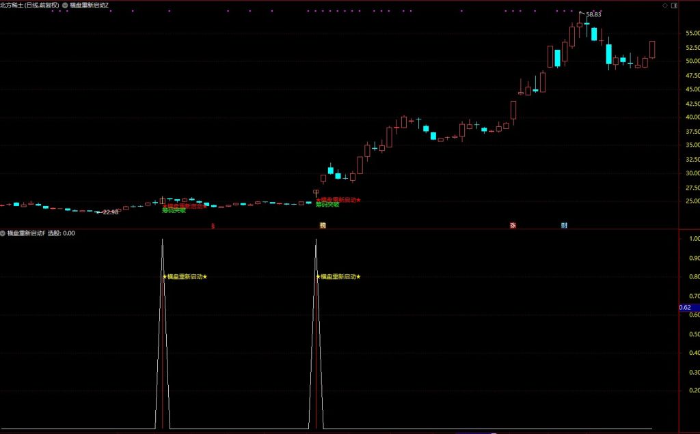Screen dimensions: 700x434
Task: Expand the 横盘重新启动Z indicator dropdown arrow
Action: [65, 5]
